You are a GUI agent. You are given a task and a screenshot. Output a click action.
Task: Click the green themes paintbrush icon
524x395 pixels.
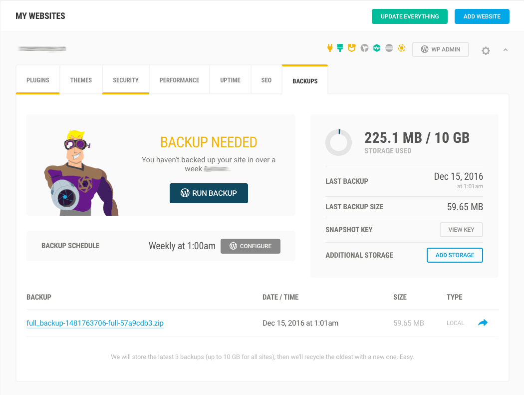340,48
